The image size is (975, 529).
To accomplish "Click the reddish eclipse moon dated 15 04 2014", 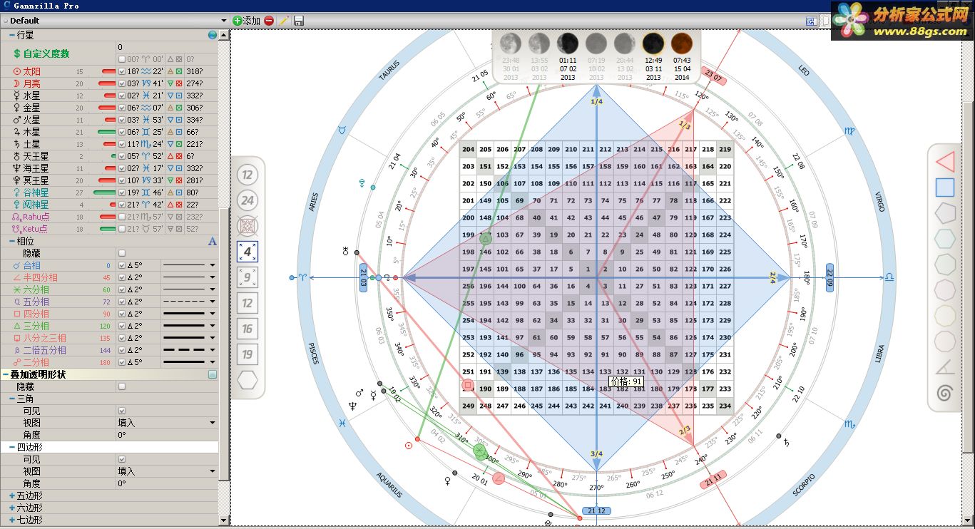I will tap(681, 43).
